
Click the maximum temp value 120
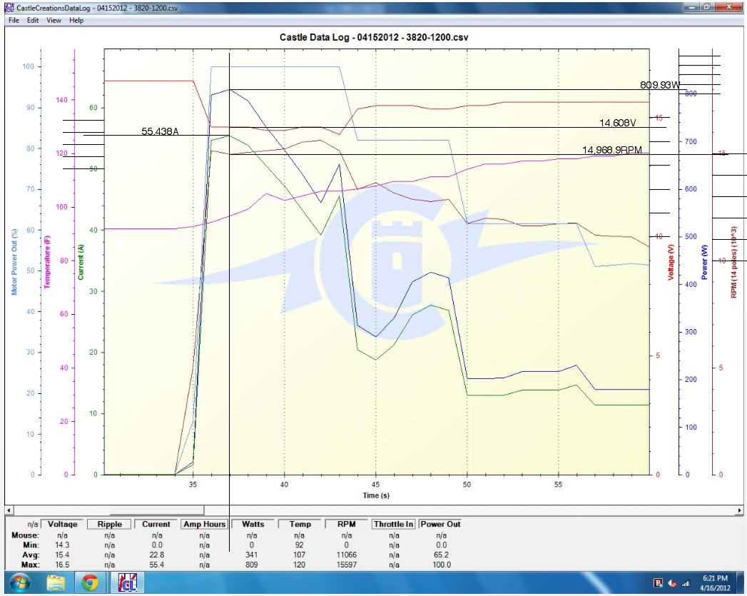[x=299, y=565]
